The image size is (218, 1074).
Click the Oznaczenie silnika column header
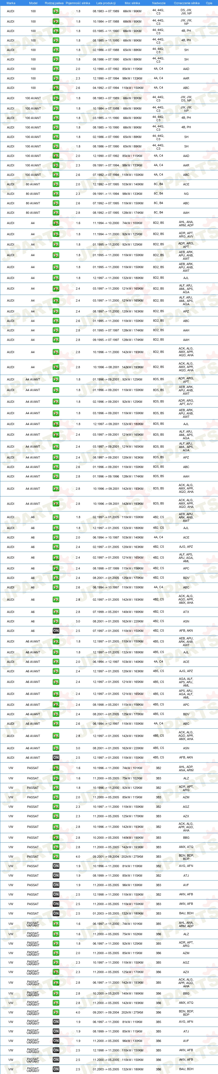186,3
